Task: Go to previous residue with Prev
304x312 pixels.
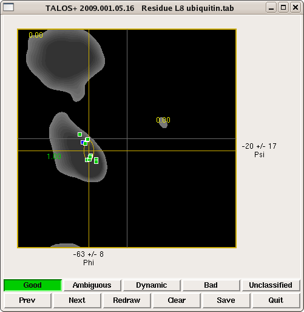Action: pos(27,300)
